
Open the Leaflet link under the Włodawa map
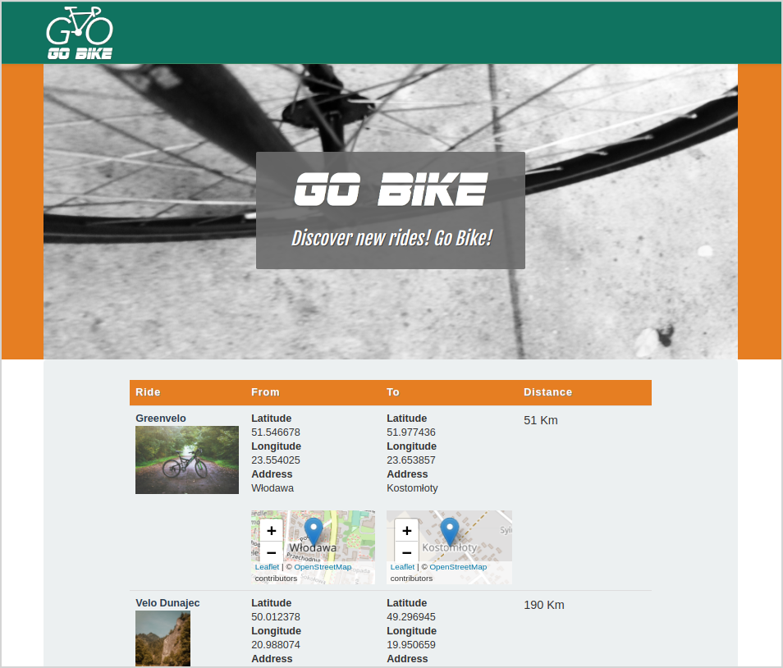click(266, 566)
